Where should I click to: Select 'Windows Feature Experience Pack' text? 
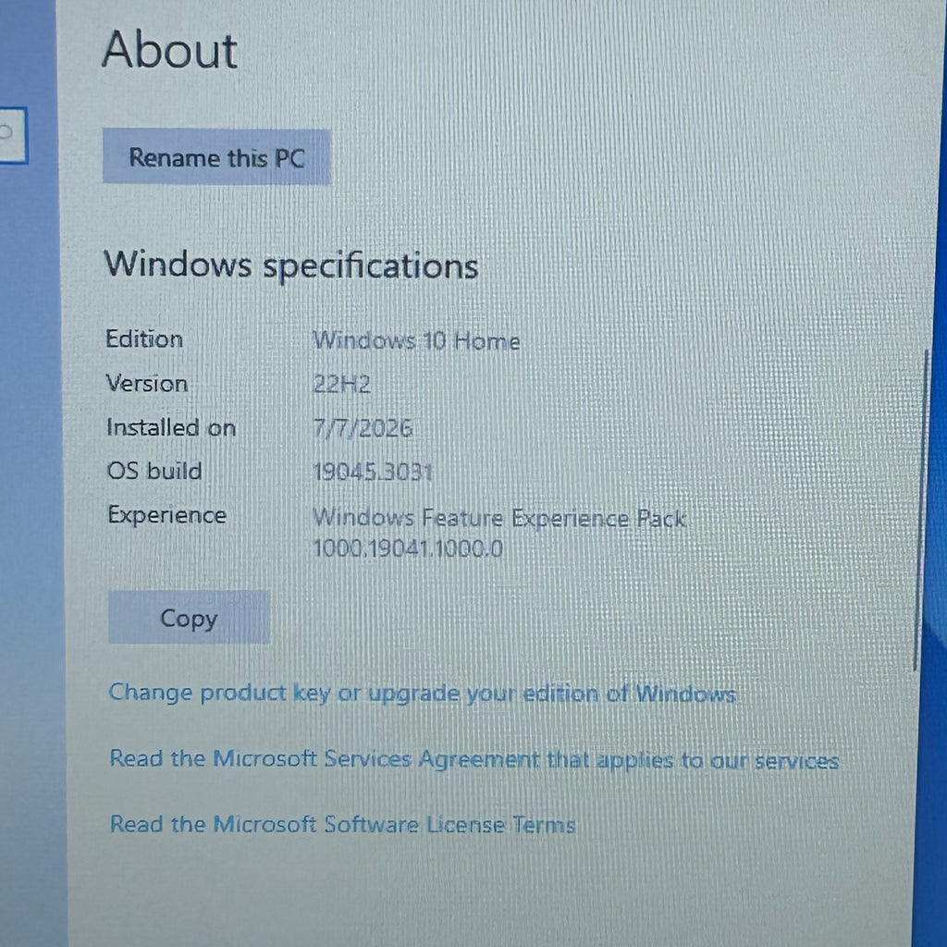499,518
